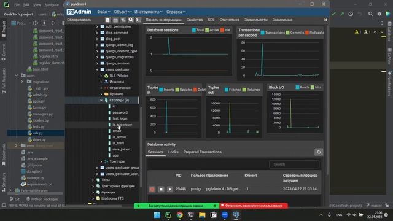Open PyCharm Bookmarks tool window sidebar
393x221 pixels.
4,155
